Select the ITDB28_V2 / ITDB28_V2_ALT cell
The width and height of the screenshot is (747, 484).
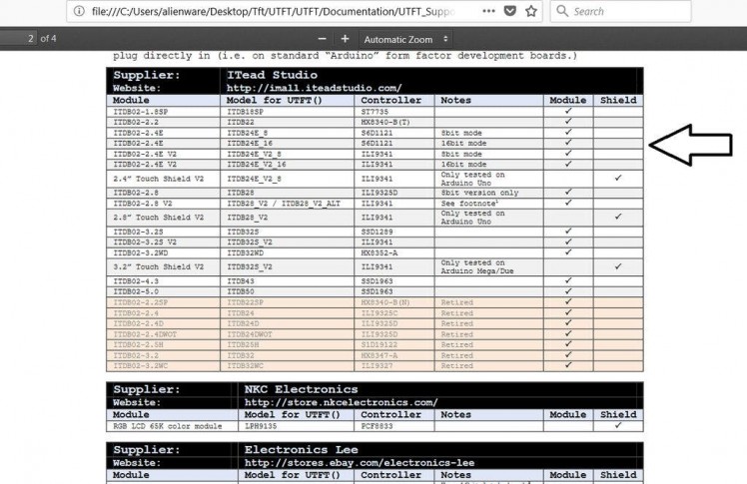point(288,204)
